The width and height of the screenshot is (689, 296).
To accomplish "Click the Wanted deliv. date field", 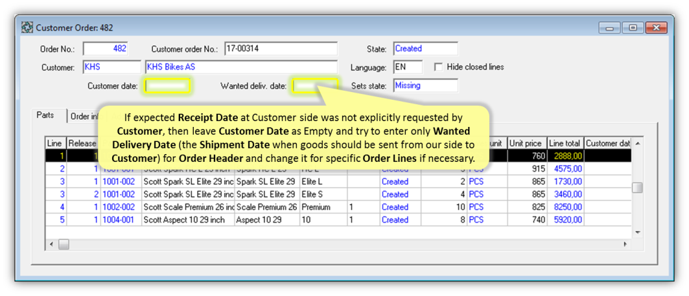I will [x=314, y=85].
